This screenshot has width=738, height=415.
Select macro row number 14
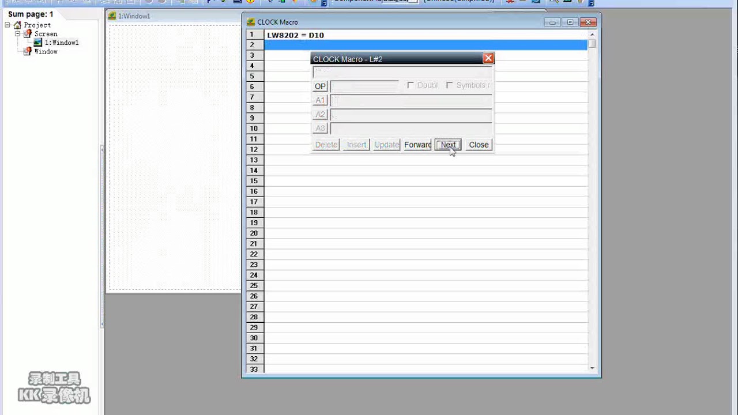(x=254, y=171)
